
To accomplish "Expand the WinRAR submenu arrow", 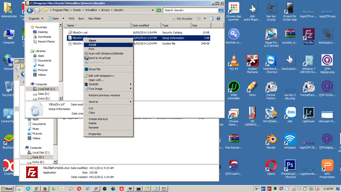I will (x=131, y=84).
